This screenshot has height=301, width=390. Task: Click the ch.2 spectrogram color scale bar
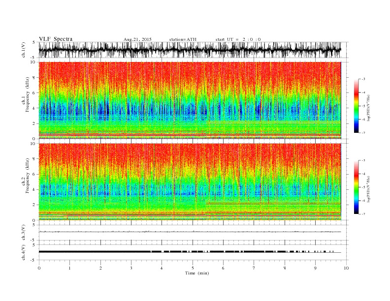(x=356, y=187)
